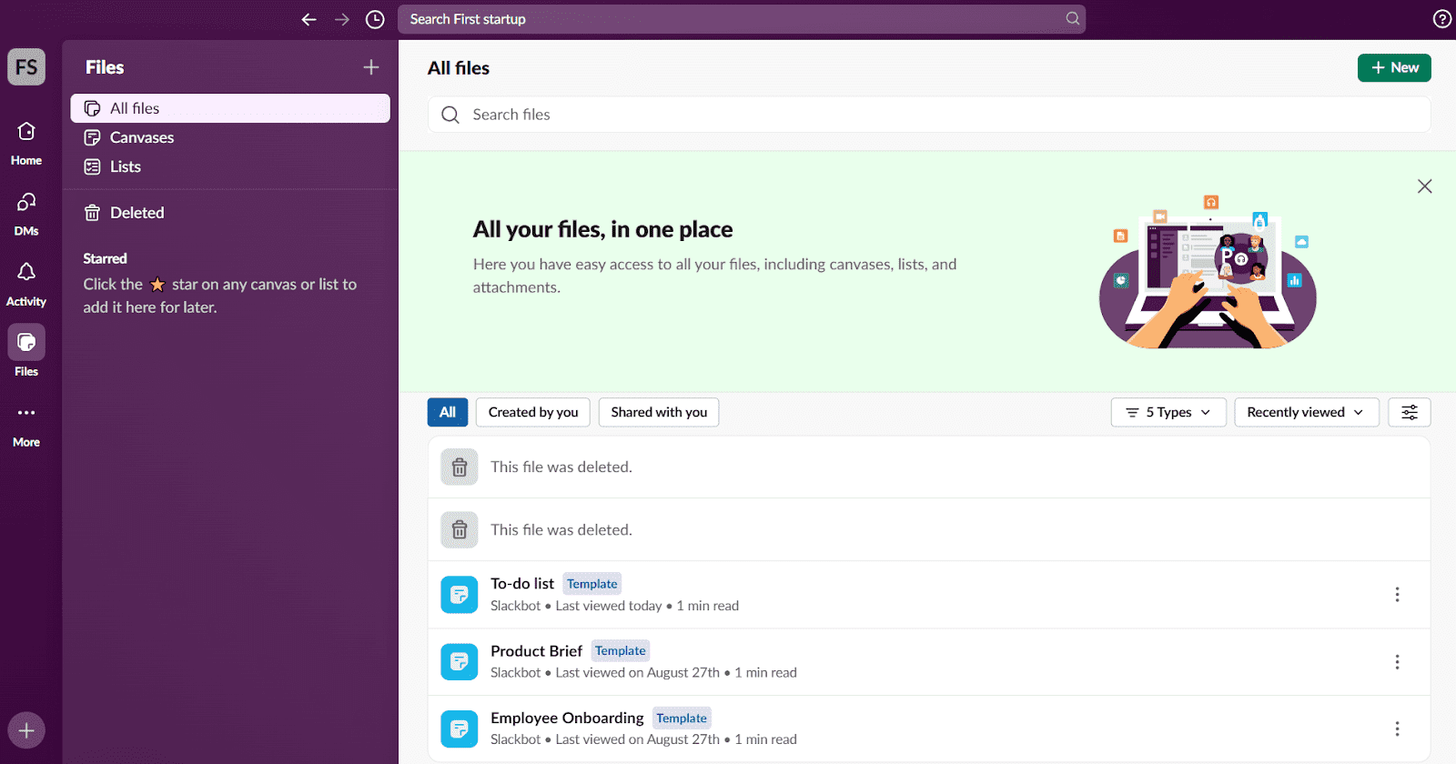This screenshot has height=764, width=1456.
Task: Go back with the left arrow
Action: tap(309, 19)
